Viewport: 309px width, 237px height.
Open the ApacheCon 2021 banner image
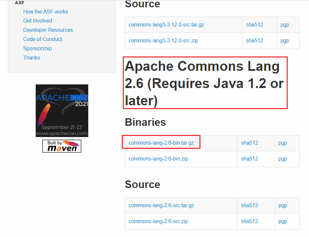point(62,111)
